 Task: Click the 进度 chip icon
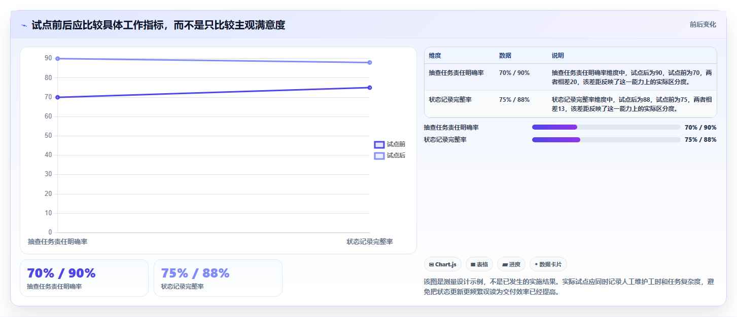coord(505,264)
